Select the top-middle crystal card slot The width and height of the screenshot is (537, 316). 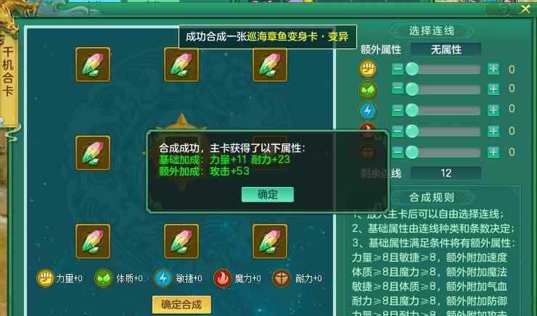coord(181,65)
